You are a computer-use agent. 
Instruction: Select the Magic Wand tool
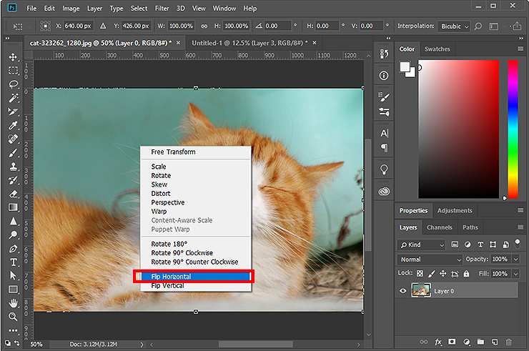point(13,98)
